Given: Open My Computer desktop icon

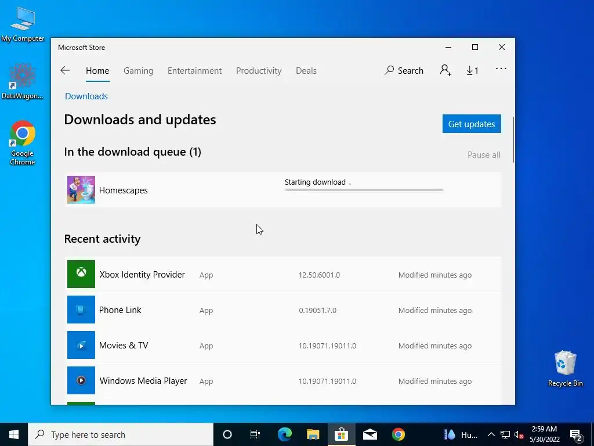Looking at the screenshot, I should pos(23,24).
